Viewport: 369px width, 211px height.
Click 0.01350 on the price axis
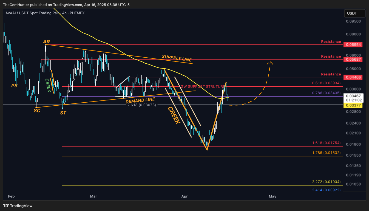pos(353,166)
